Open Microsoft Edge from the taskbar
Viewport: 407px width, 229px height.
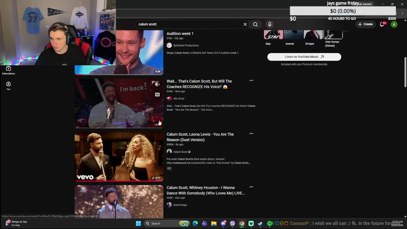click(x=195, y=224)
